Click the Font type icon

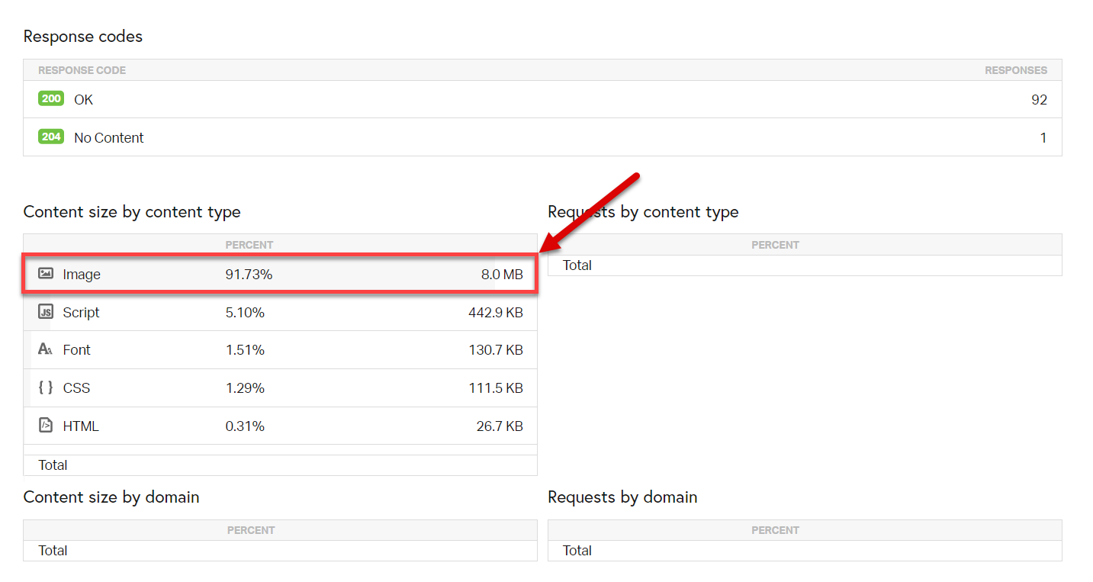pyautogui.click(x=46, y=349)
